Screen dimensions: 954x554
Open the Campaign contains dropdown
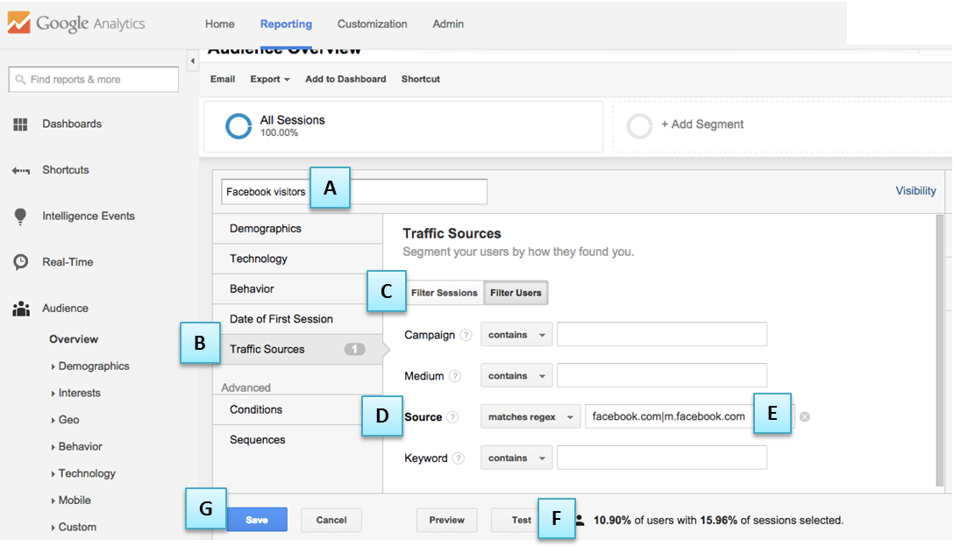click(516, 335)
